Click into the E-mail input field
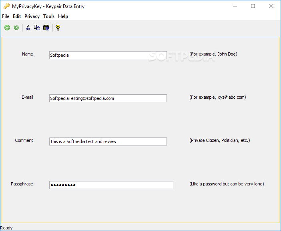Viewport: 281px width, 231px height. [x=108, y=98]
